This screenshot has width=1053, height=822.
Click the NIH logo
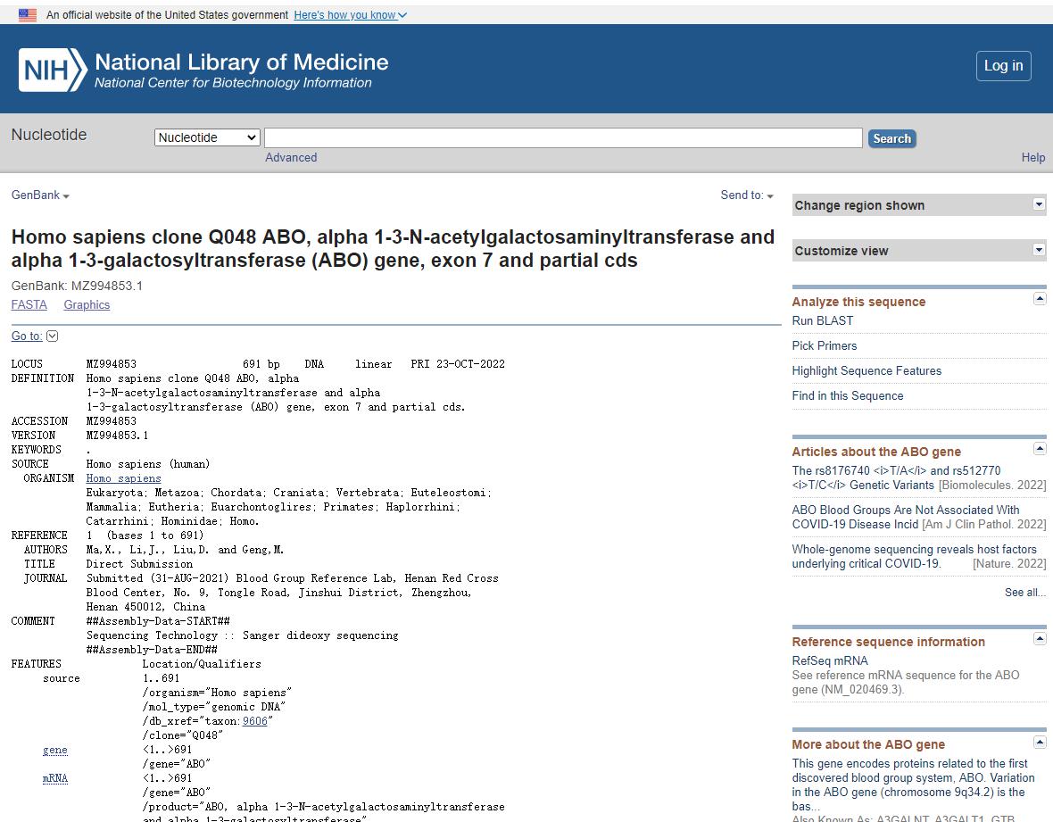click(53, 70)
